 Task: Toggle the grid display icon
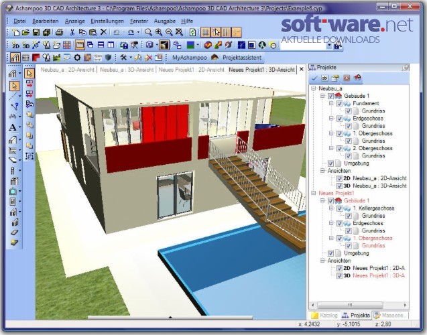point(206,32)
